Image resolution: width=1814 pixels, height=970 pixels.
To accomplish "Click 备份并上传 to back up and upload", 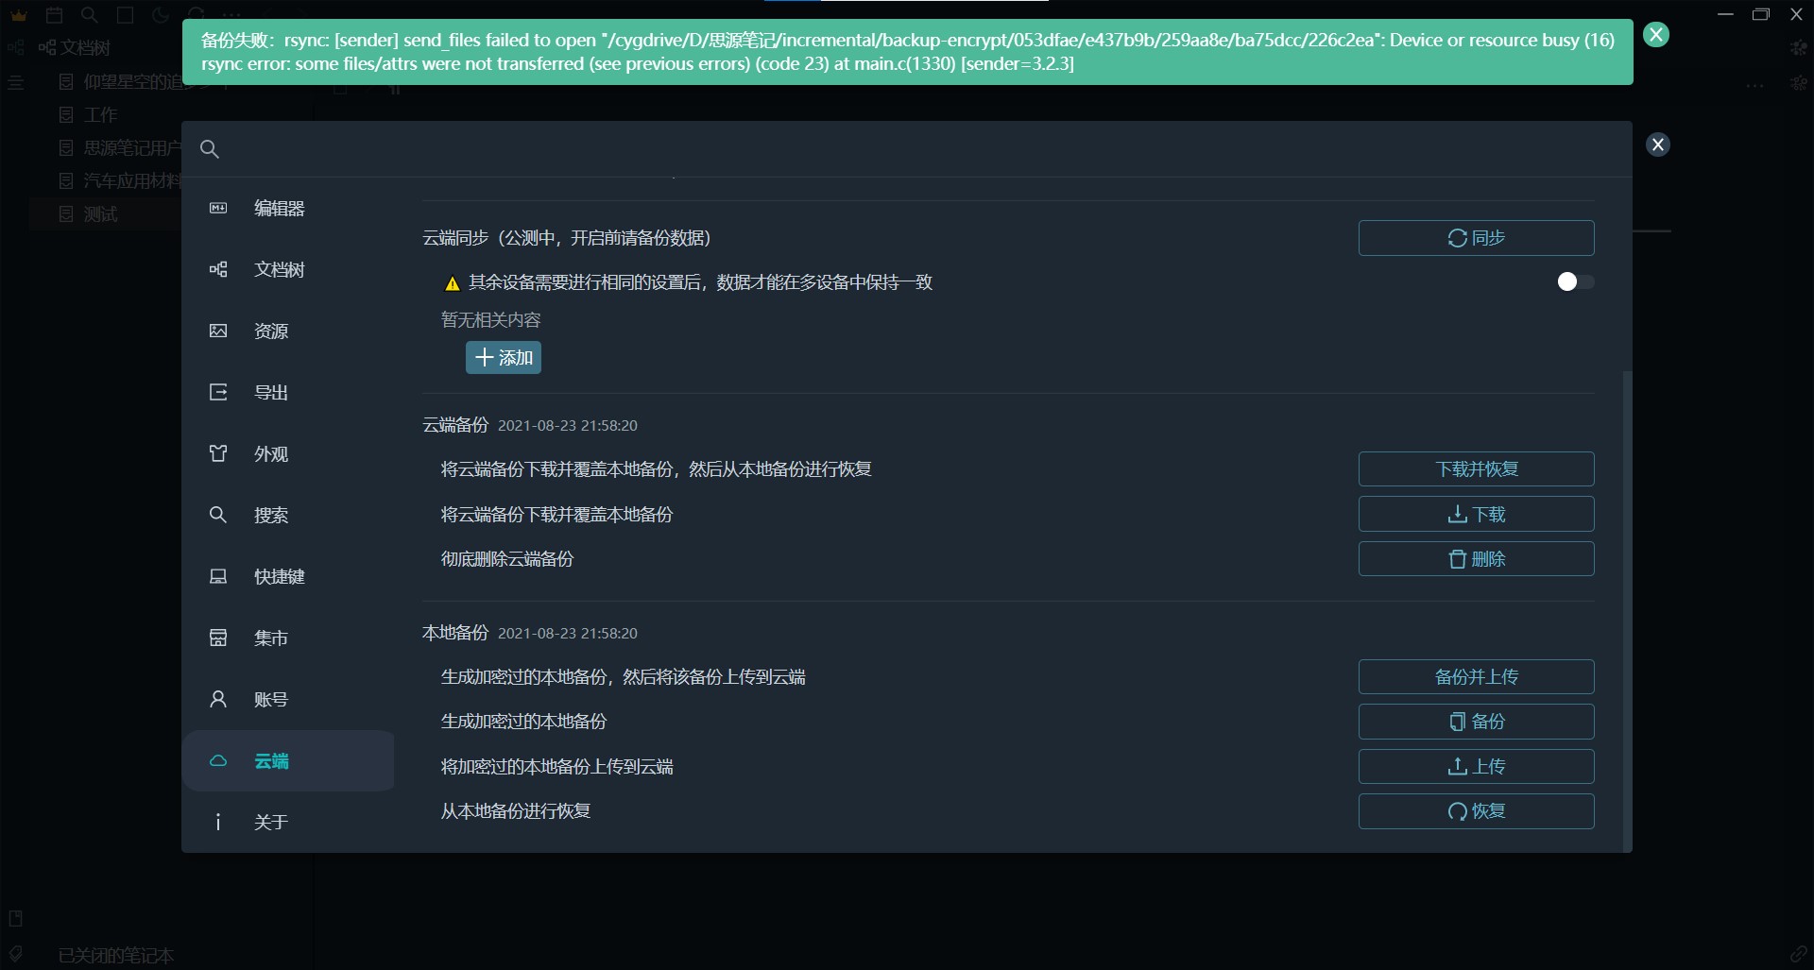I will [1476, 676].
